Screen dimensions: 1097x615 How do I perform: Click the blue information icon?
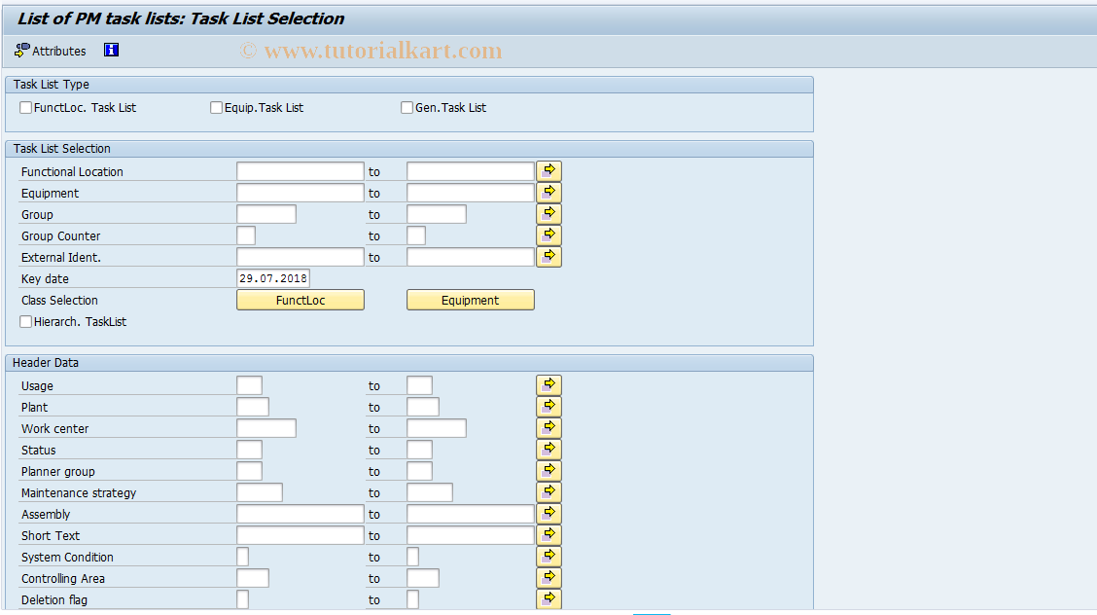(111, 50)
